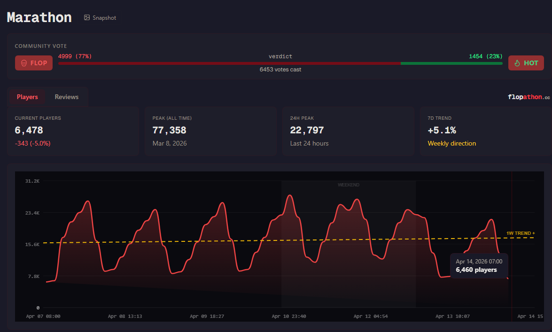
Task: Click the 'Weekly direction' label
Action: [x=451, y=143]
